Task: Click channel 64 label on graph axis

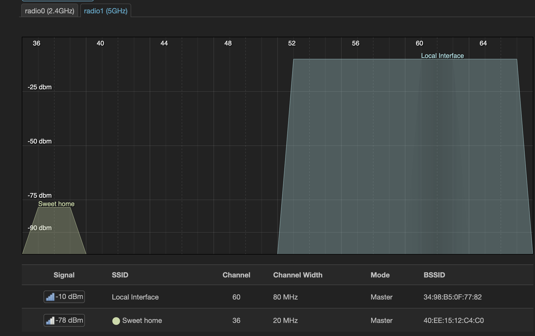Action: point(483,43)
